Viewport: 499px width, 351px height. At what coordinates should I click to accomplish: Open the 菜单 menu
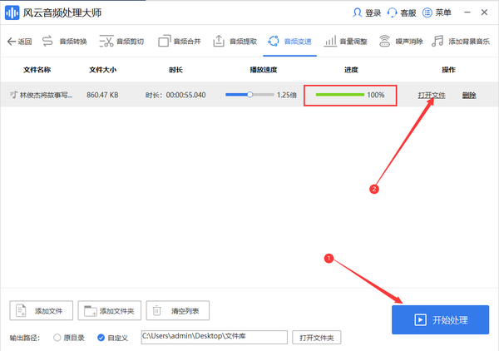[x=437, y=12]
